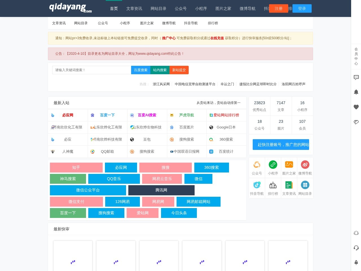Click the 公众号 icon in the shortcut grid
Image resolution: width=361 pixels, height=271 pixels.
point(257,165)
